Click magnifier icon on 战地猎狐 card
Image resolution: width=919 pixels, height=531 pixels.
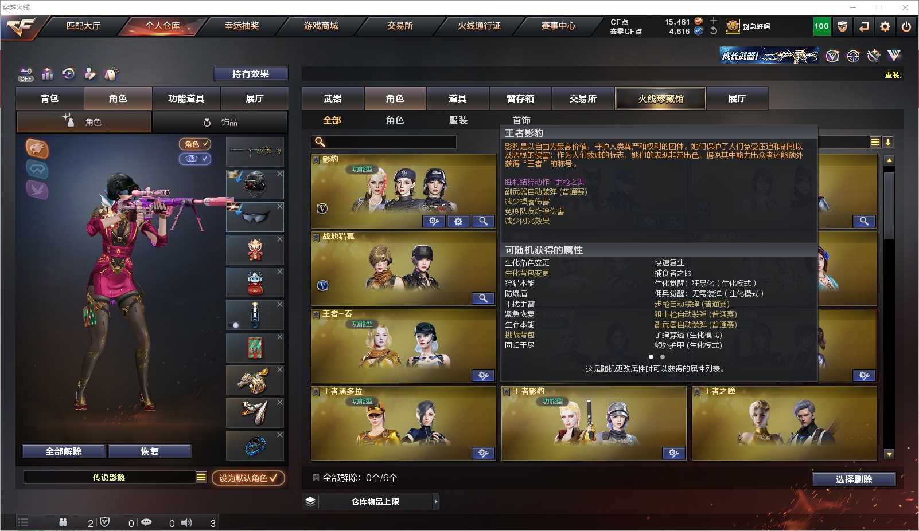coord(484,298)
